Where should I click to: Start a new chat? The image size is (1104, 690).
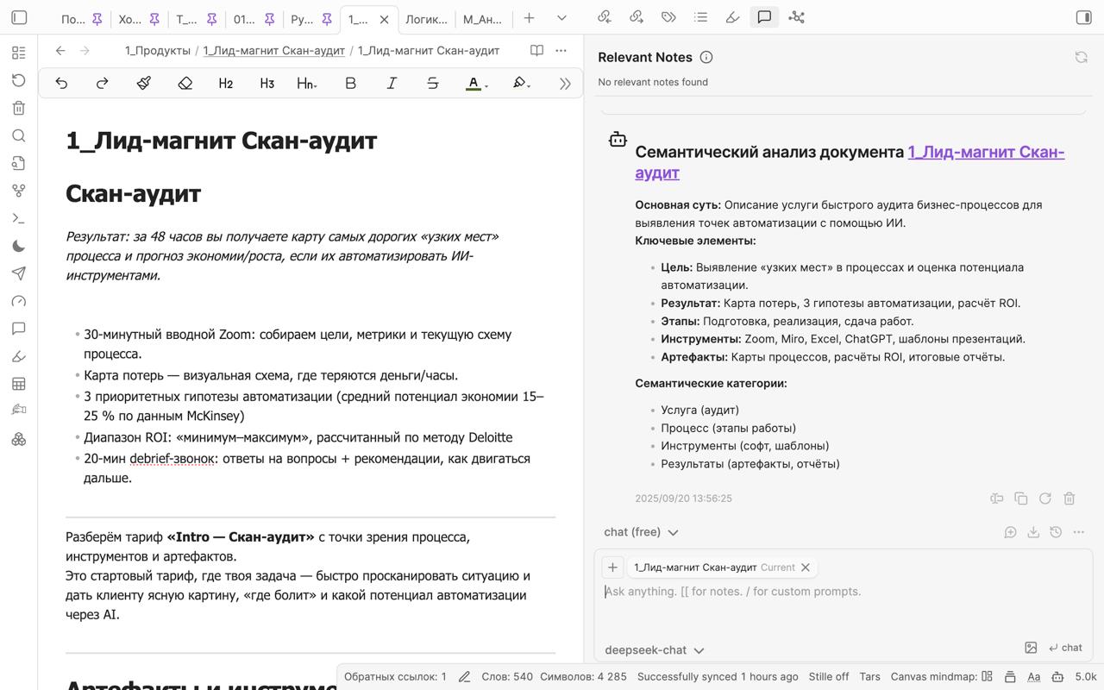tap(1010, 532)
